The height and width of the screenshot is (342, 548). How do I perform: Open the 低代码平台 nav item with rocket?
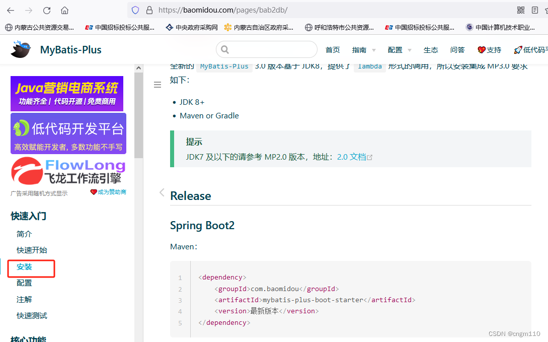click(x=531, y=50)
